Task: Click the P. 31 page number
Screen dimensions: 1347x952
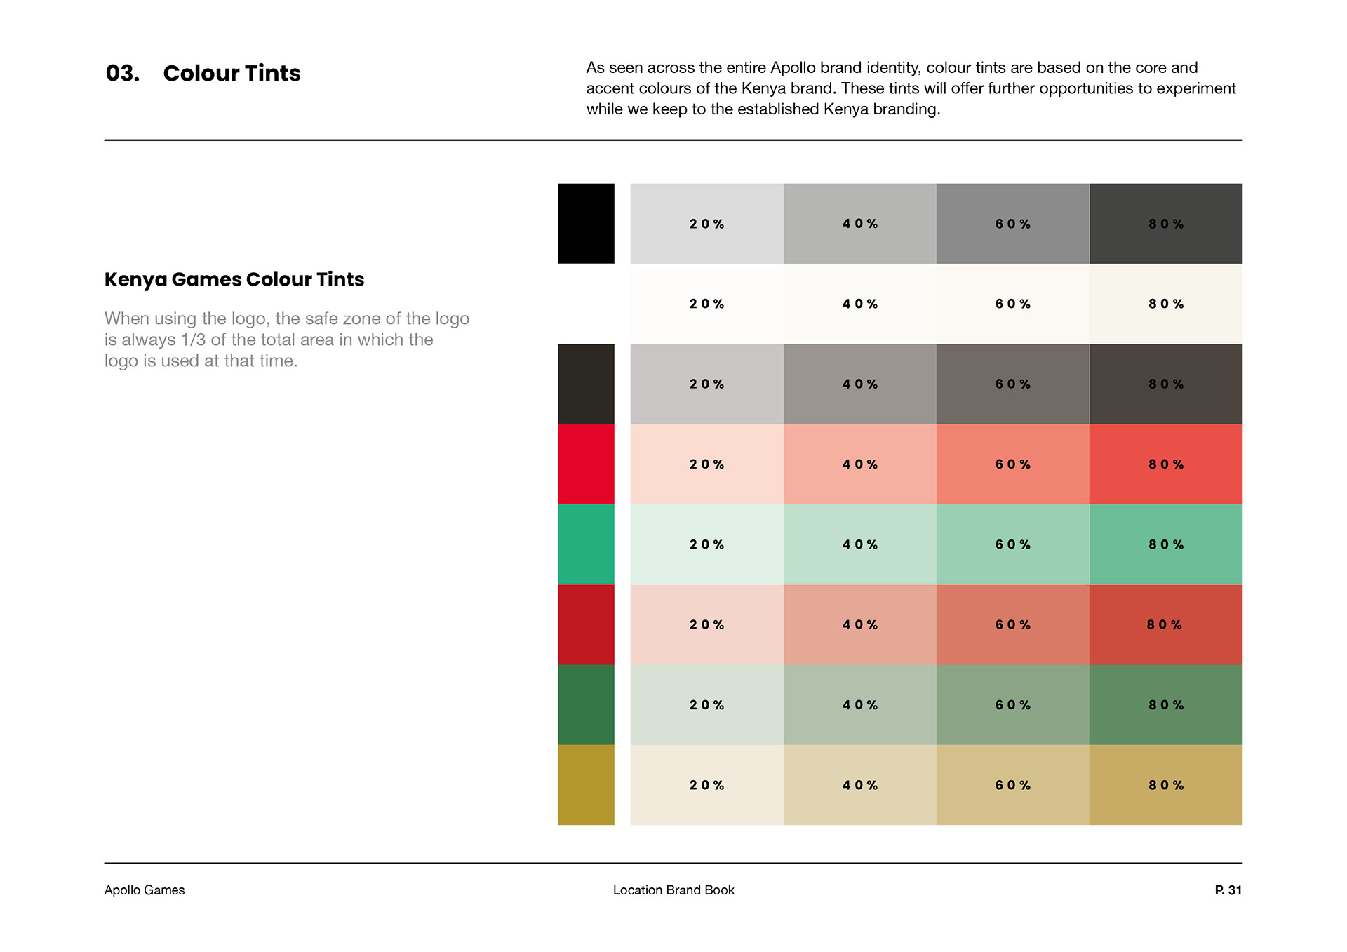Action: pos(1228,890)
